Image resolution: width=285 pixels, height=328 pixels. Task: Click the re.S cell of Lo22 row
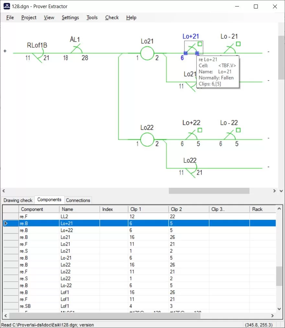tap(39, 279)
